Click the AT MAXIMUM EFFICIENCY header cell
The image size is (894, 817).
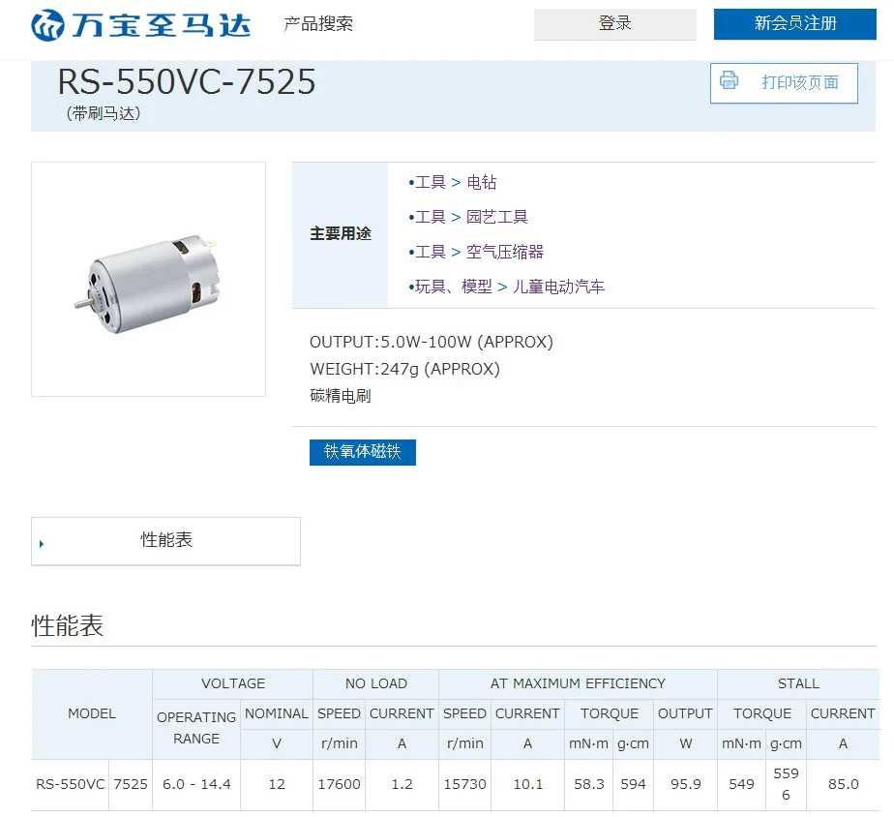578,683
